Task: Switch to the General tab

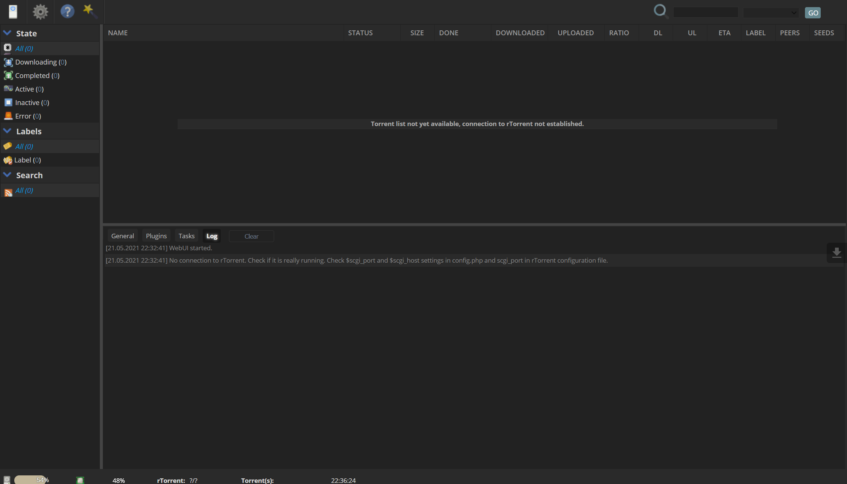Action: tap(122, 236)
